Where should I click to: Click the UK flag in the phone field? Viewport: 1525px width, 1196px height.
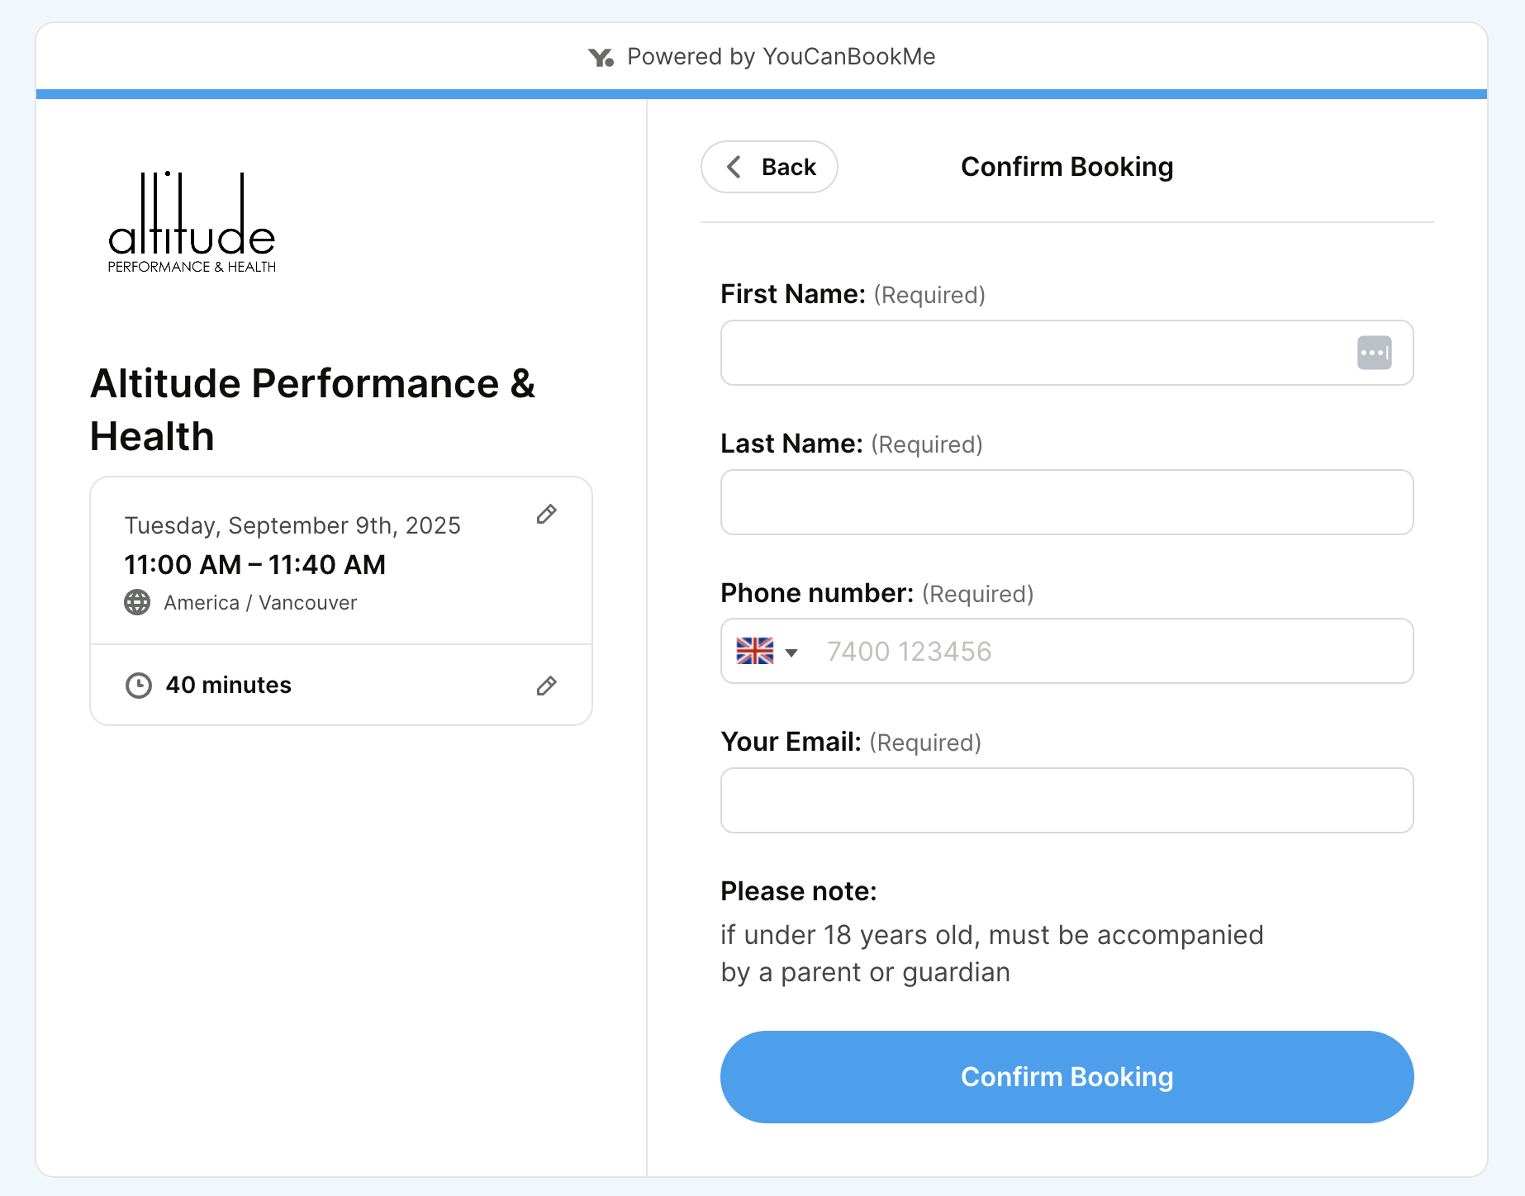pyautogui.click(x=754, y=652)
